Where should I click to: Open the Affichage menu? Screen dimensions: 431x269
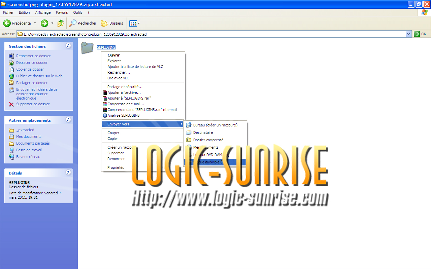pos(43,12)
